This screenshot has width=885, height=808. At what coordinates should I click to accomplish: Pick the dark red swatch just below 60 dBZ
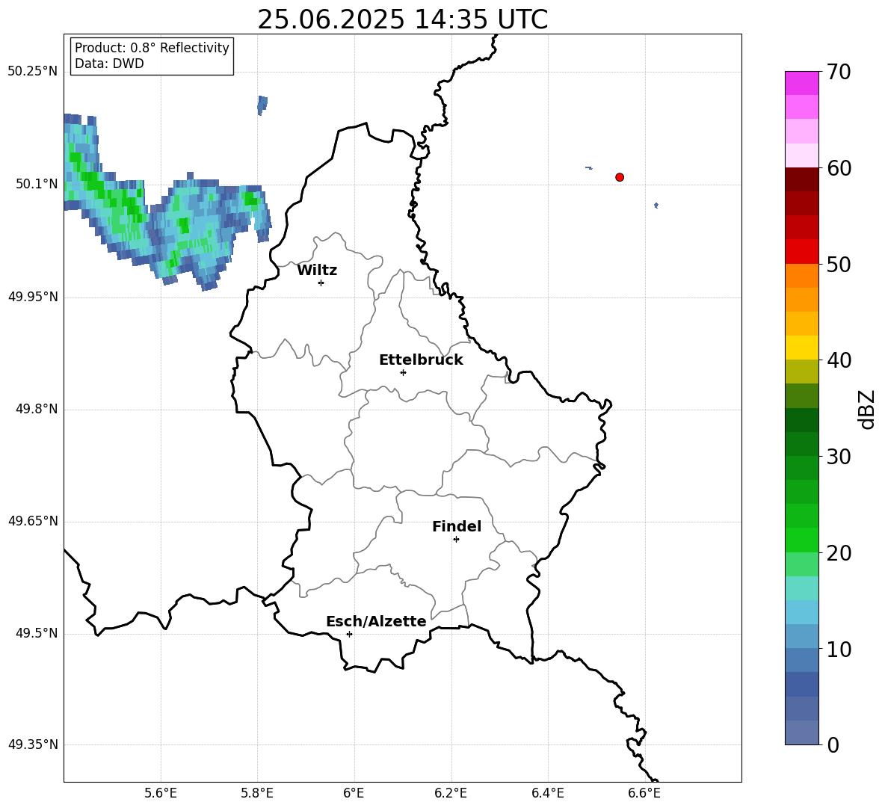click(802, 179)
